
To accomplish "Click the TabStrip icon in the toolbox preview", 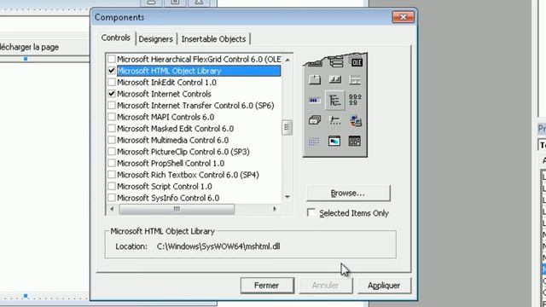I will click(315, 79).
